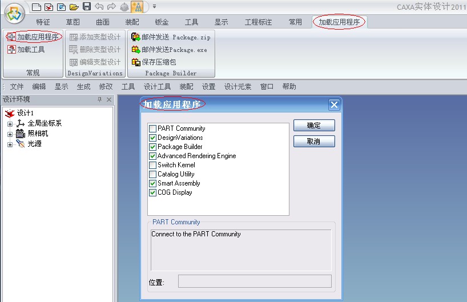The image size is (467, 302).
Task: Click the 编辑变型设计 command
Action: point(95,62)
